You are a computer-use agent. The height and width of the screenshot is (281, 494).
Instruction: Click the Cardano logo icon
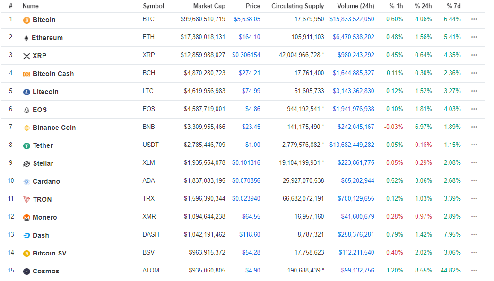tap(26, 181)
